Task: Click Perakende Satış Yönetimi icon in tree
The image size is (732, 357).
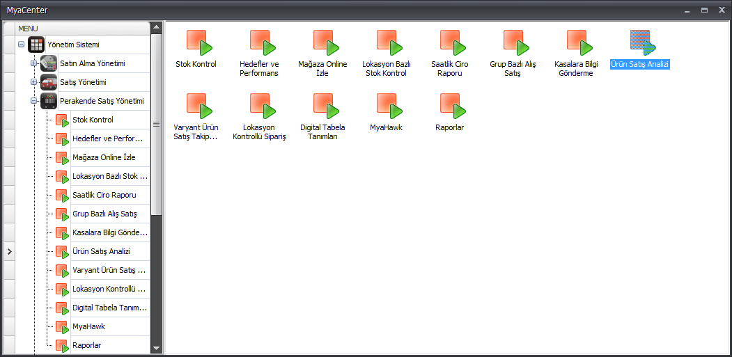Action: pyautogui.click(x=49, y=101)
